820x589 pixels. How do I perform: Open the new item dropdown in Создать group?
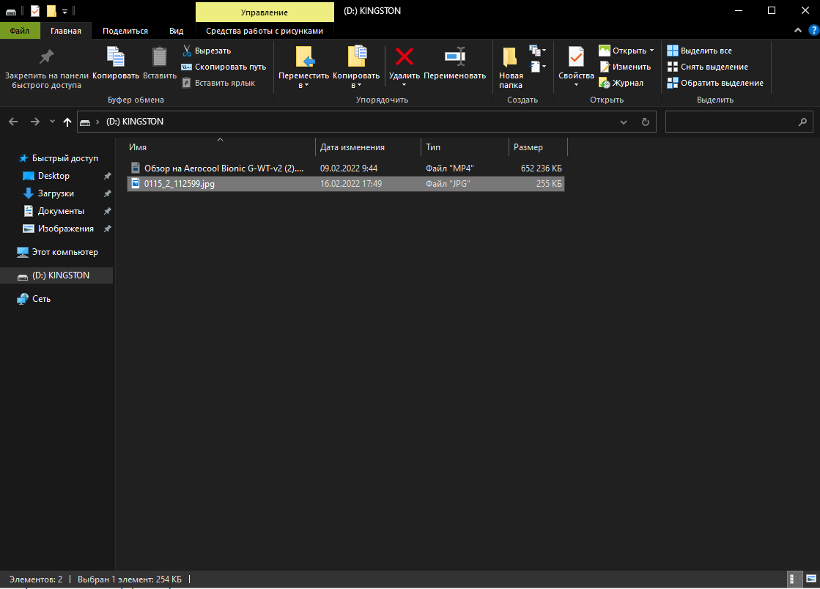click(537, 51)
